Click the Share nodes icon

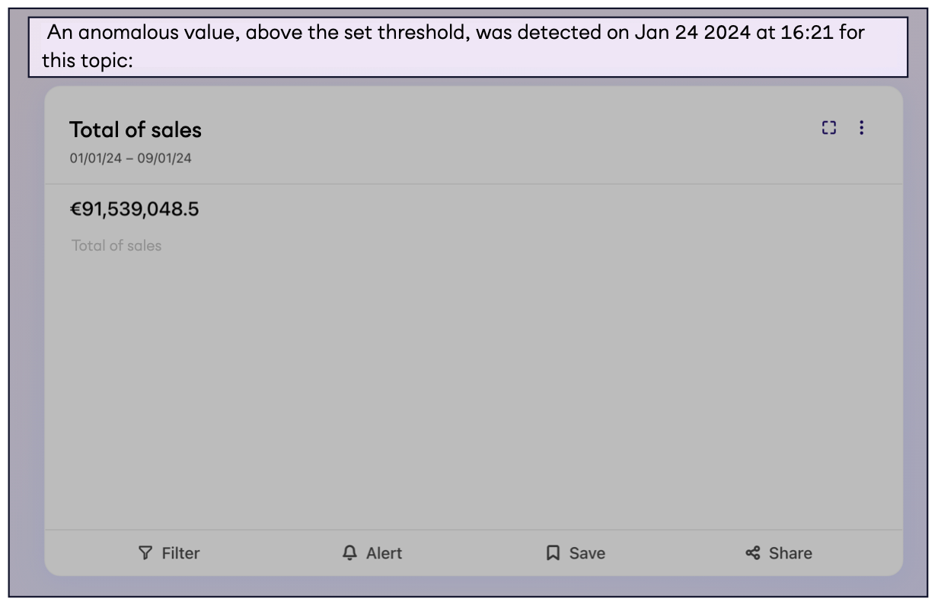tap(752, 553)
